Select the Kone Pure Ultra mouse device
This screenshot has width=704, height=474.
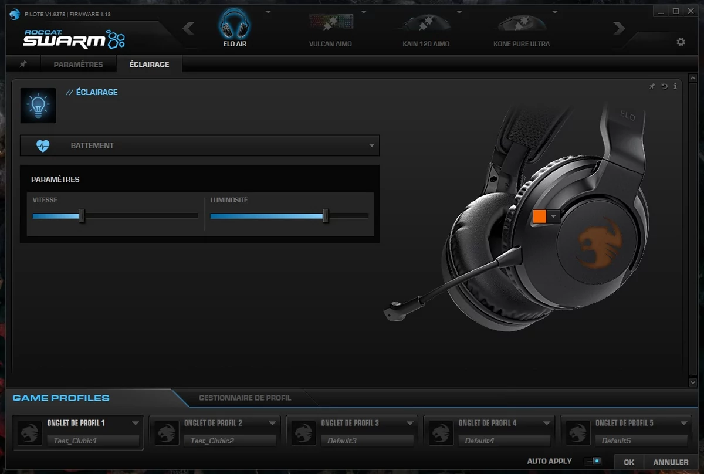(522, 23)
